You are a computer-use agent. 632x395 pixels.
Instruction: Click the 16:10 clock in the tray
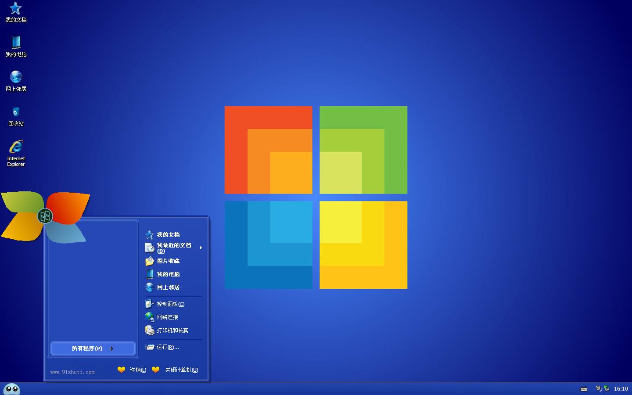pyautogui.click(x=621, y=389)
